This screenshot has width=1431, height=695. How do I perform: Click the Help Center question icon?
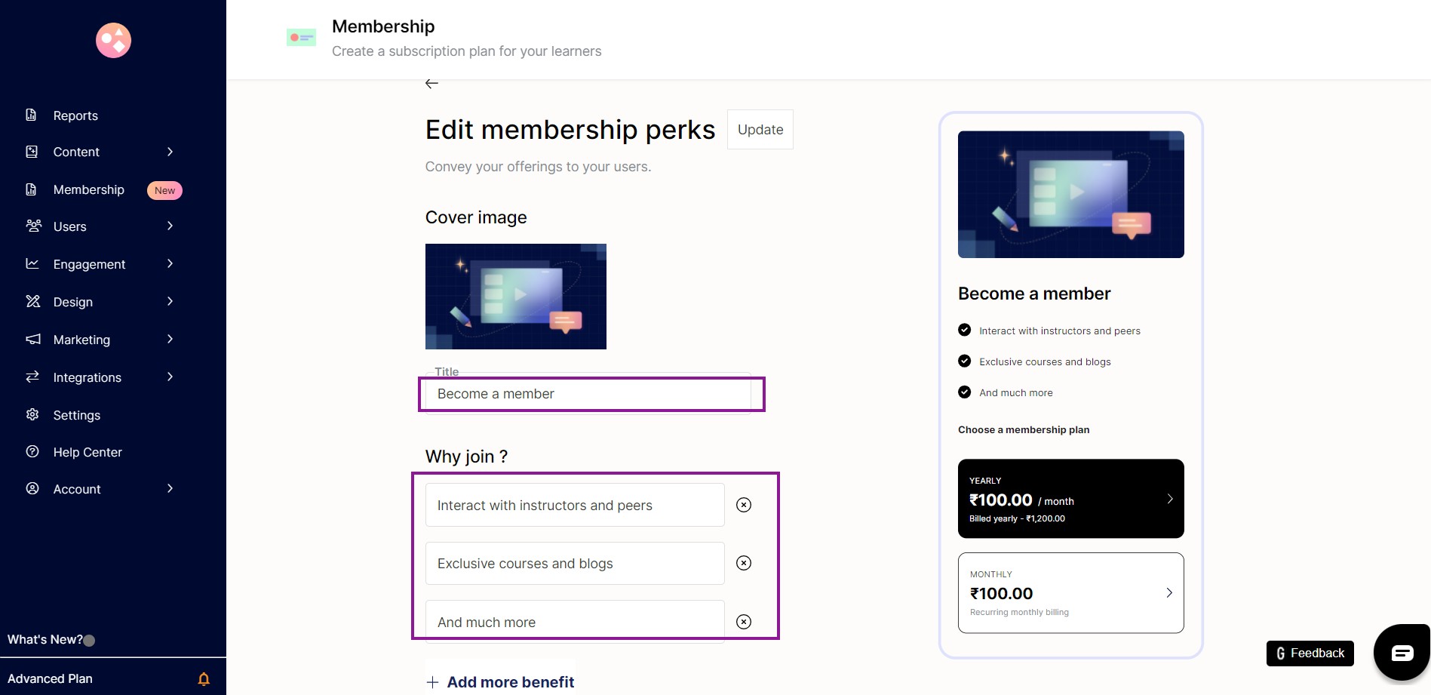click(32, 451)
